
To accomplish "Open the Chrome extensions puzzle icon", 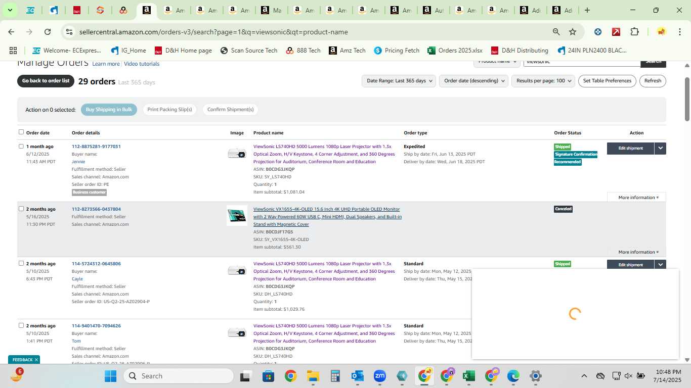I will click(x=634, y=32).
